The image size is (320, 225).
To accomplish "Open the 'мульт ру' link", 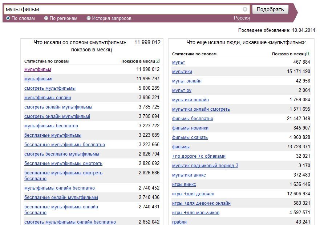I will (x=182, y=90).
